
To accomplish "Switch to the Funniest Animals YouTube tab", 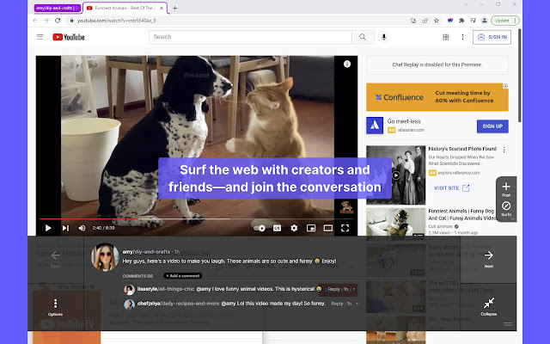I will 125,8.
